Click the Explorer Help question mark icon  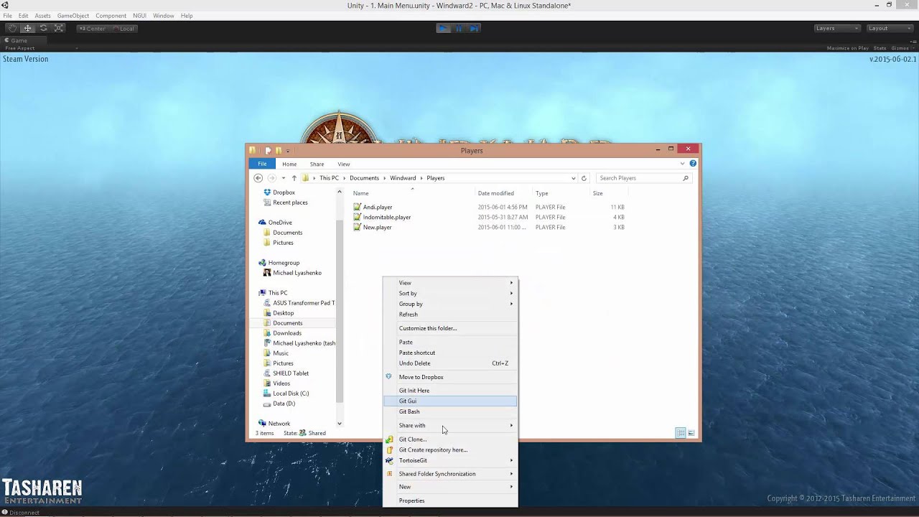[693, 164]
